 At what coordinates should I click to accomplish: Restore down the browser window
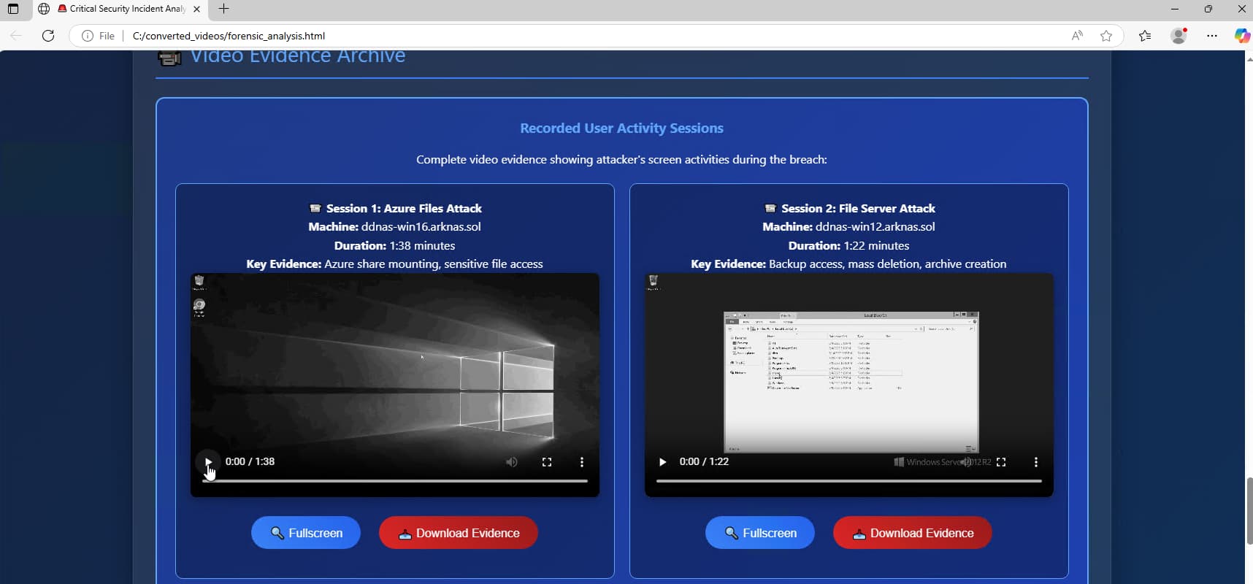[1208, 9]
